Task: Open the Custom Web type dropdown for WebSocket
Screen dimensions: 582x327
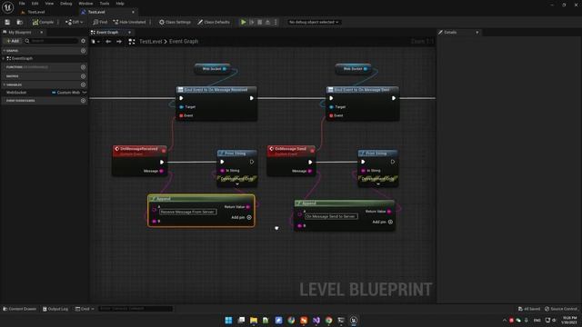Action: (x=69, y=93)
